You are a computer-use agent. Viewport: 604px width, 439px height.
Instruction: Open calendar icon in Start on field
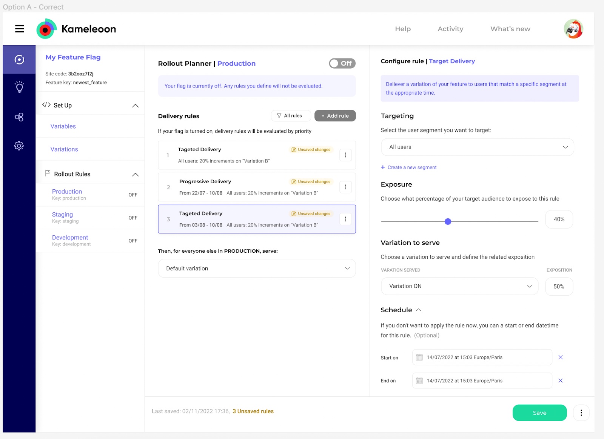tap(419, 357)
